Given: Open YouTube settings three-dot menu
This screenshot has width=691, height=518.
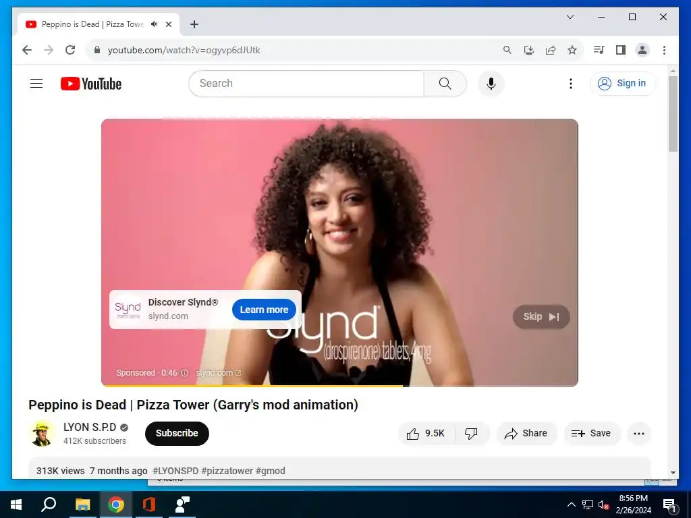Looking at the screenshot, I should 571,83.
